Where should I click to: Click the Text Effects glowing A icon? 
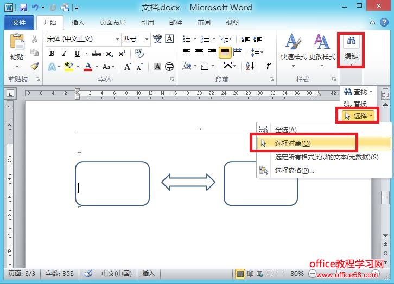click(52, 67)
